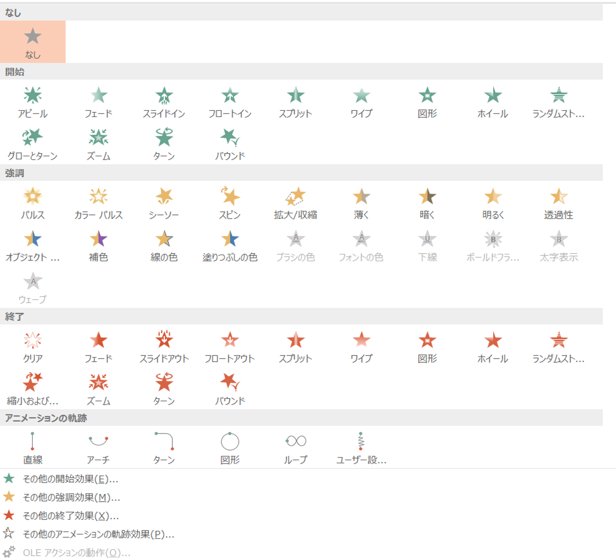
Task: Choose the red ワイプ exit effect
Action: coord(361,348)
